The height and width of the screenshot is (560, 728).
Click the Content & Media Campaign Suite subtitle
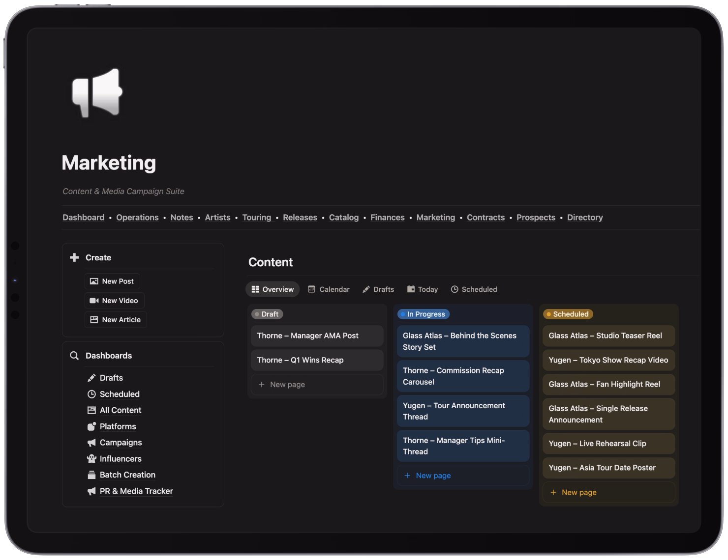(x=123, y=192)
